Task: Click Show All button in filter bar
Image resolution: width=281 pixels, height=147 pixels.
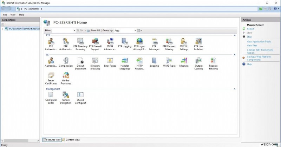Action: (x=93, y=31)
